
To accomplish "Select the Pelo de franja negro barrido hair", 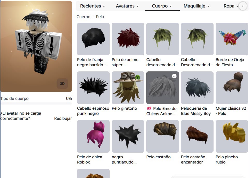I will 93,39.
